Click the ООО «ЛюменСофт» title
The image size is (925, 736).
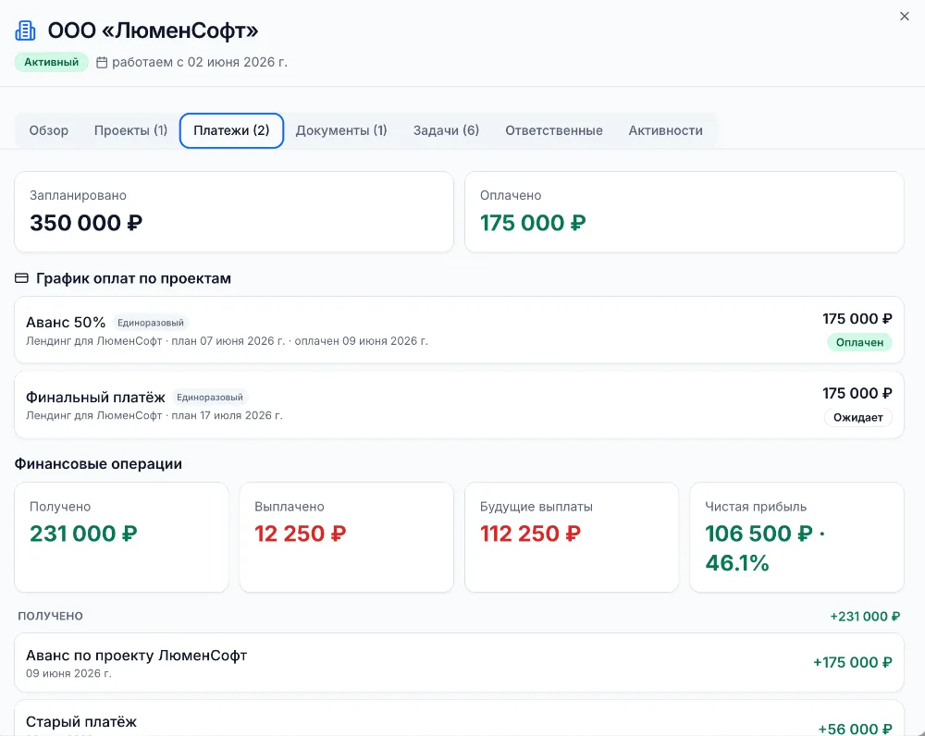coord(153,31)
